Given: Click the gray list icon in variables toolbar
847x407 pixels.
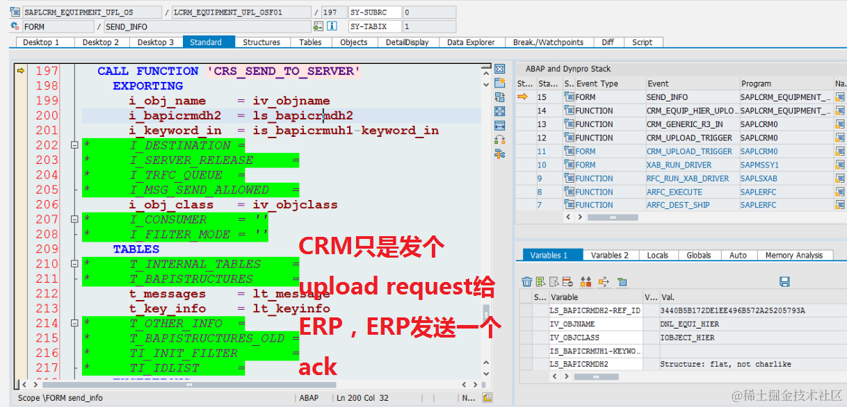Looking at the screenshot, I should [554, 281].
